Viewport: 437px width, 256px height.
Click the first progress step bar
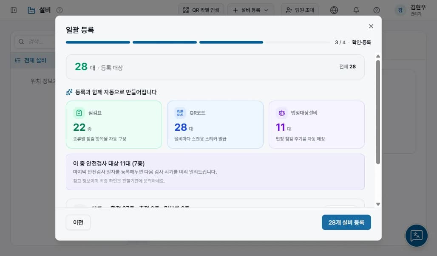point(98,42)
